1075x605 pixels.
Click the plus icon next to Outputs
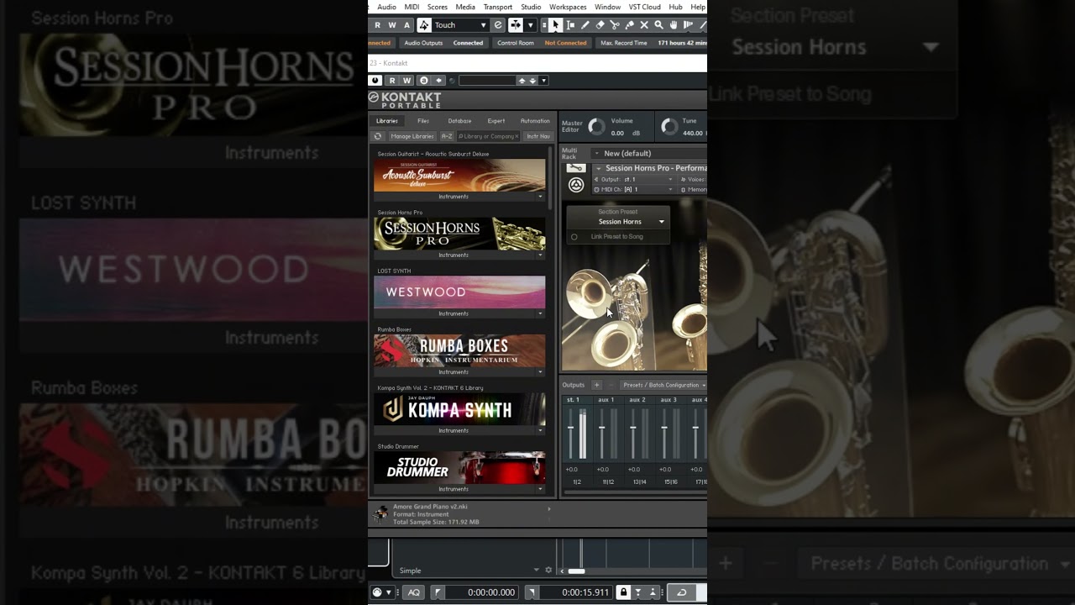pyautogui.click(x=596, y=385)
